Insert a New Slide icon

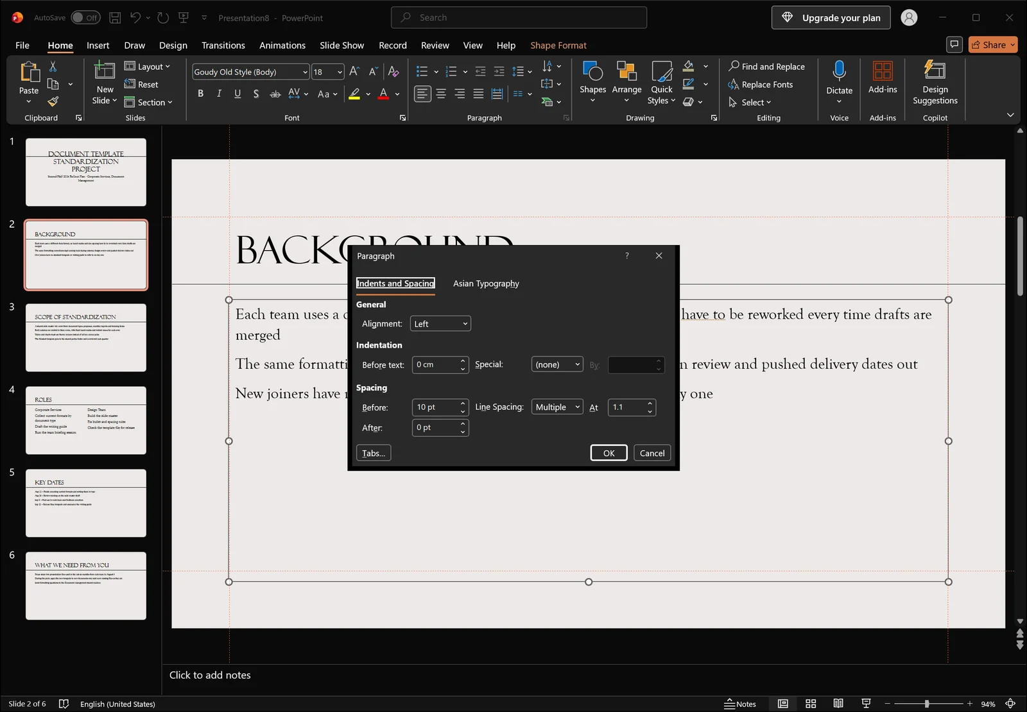point(105,70)
